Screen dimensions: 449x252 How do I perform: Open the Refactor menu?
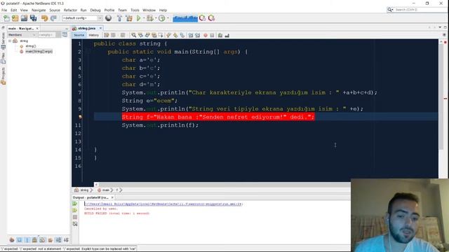(x=70, y=10)
